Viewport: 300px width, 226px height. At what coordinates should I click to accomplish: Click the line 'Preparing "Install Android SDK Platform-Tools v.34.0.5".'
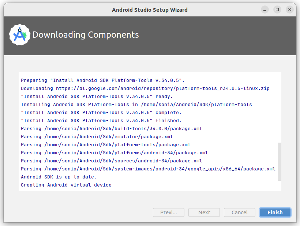coord(102,80)
